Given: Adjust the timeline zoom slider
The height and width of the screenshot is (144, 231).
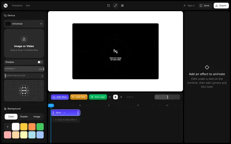Looking at the screenshot, I should (x=167, y=97).
